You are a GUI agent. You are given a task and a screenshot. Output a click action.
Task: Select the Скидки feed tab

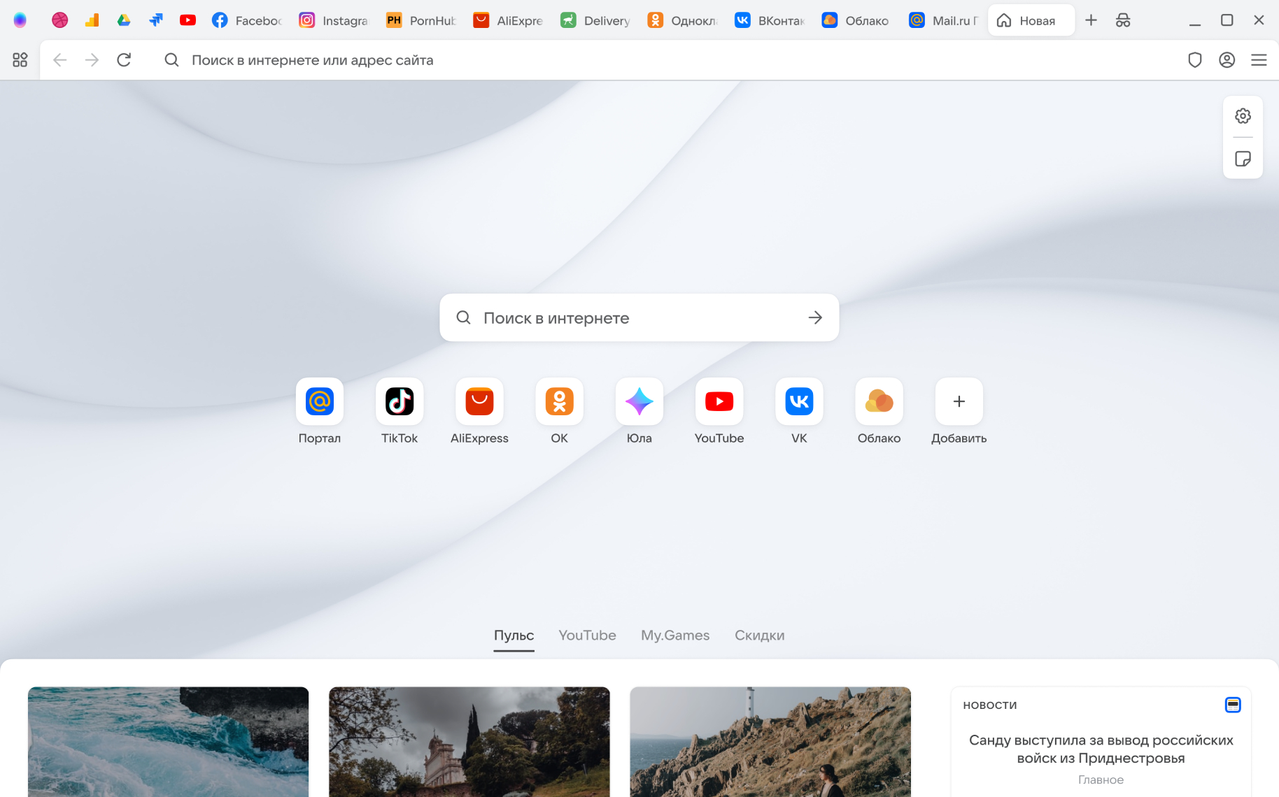click(x=759, y=636)
